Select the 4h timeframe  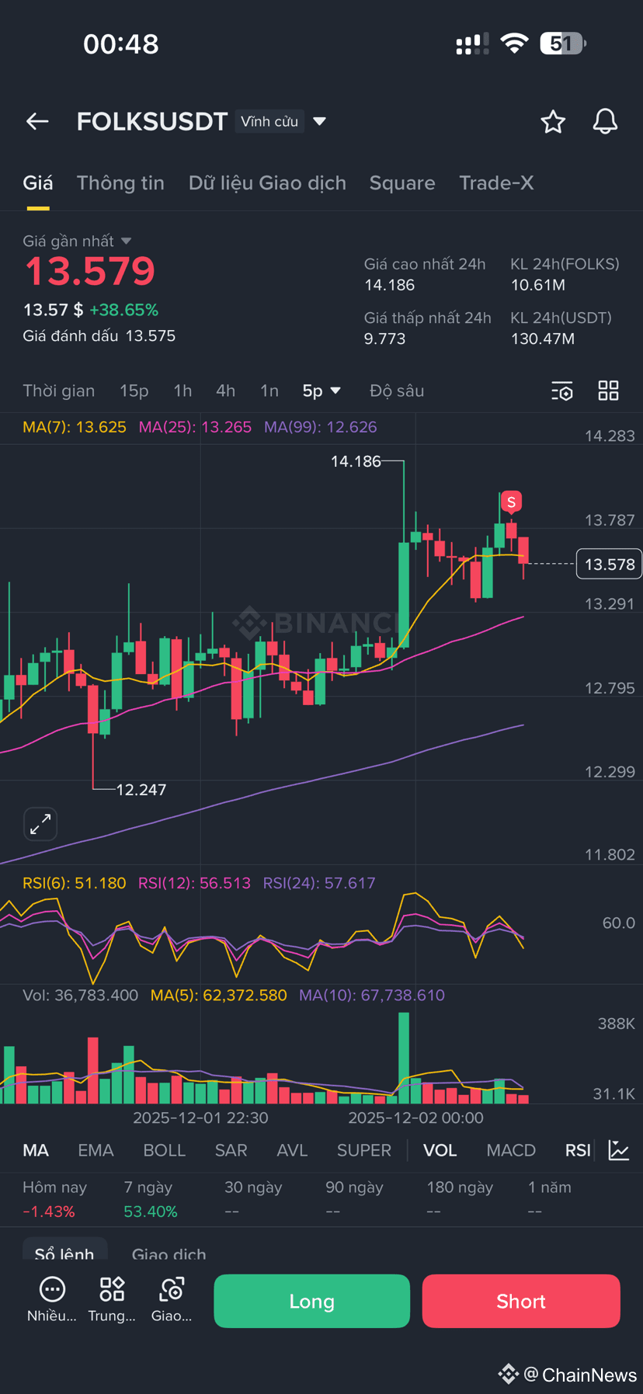225,391
